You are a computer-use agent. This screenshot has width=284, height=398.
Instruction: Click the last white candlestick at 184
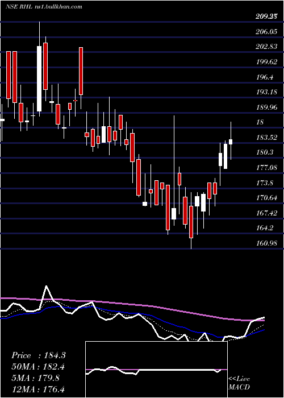[x=231, y=142]
